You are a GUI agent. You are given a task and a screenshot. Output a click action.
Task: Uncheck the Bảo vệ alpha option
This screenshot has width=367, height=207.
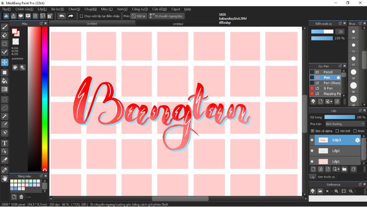[x=313, y=131]
